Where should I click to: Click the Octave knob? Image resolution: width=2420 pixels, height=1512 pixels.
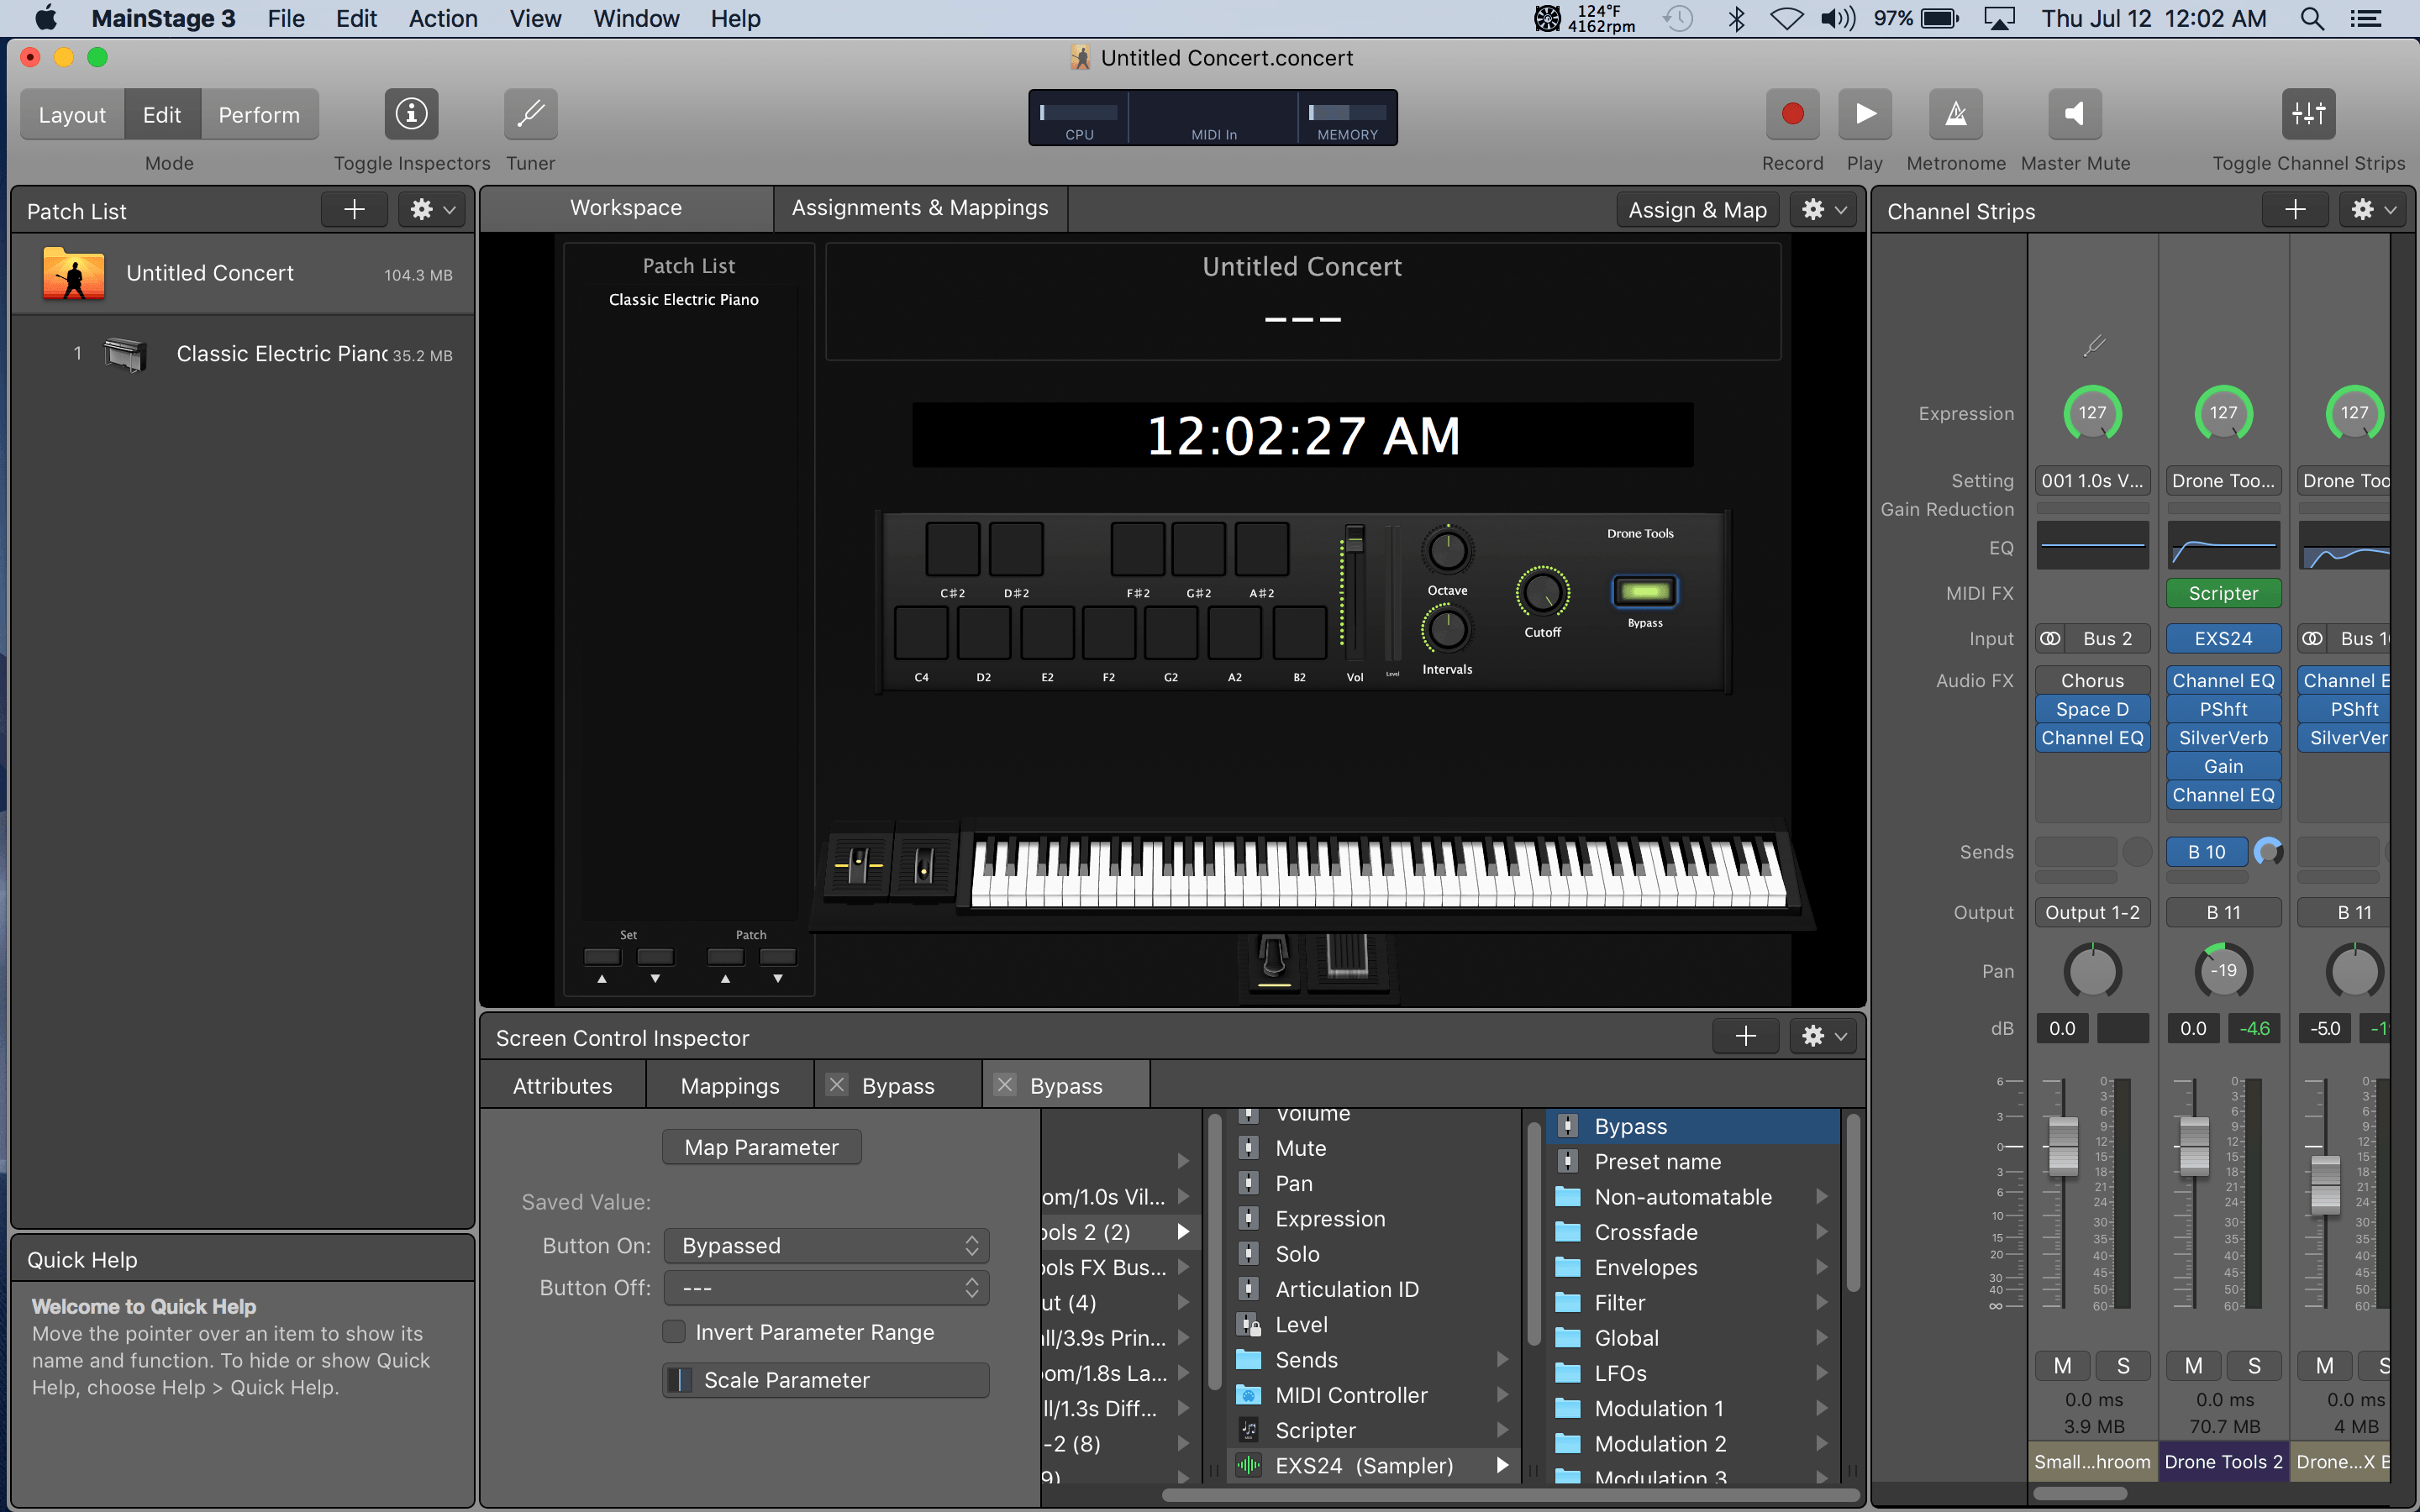(1447, 550)
